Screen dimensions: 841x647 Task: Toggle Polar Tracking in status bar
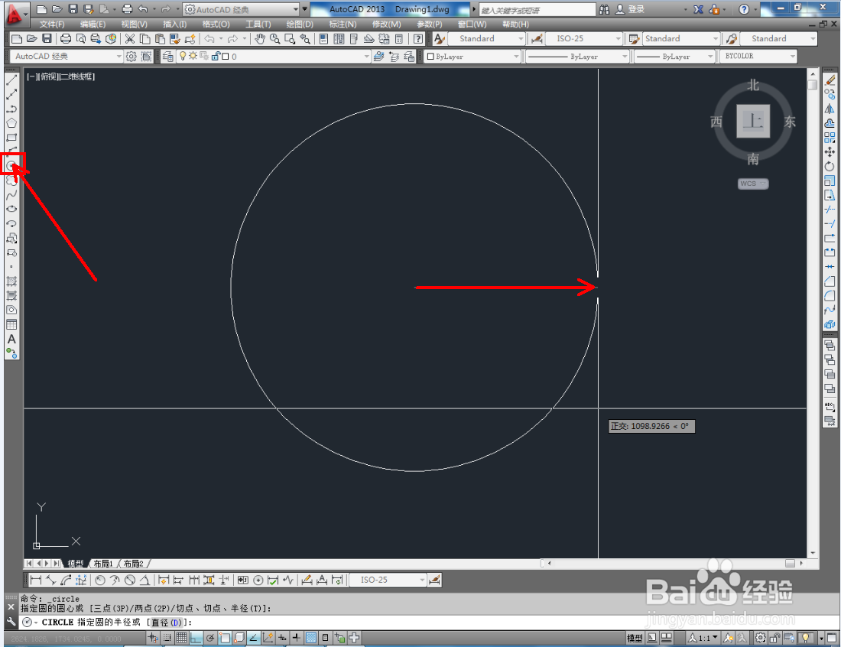(x=210, y=638)
